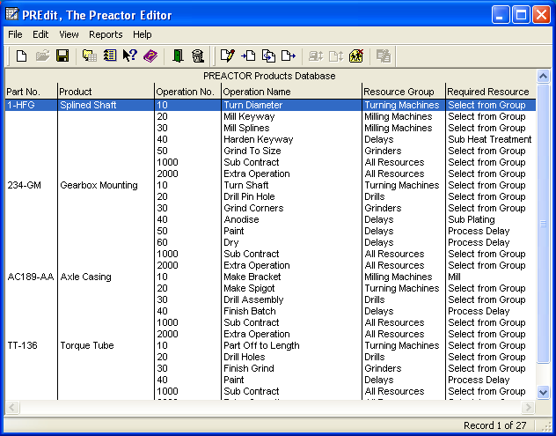This screenshot has height=436, width=556.
Task: Select part number AC189-AA
Action: click(31, 277)
